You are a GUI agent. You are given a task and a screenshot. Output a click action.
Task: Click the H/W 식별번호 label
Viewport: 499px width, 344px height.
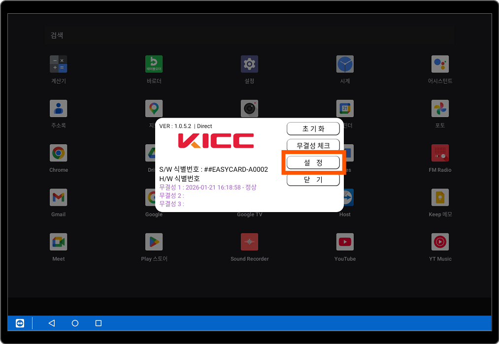(x=179, y=179)
